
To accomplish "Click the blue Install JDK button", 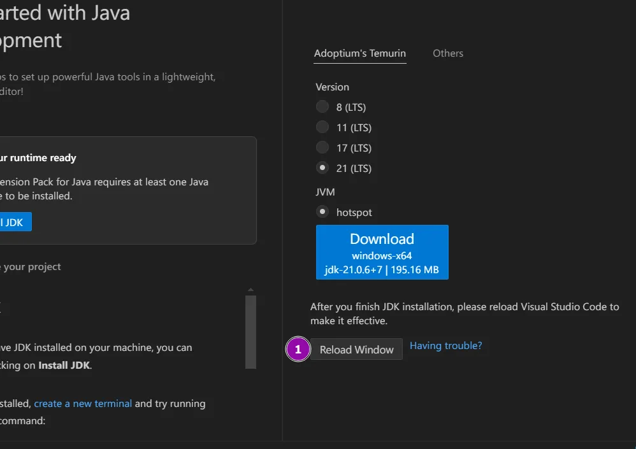I will point(14,222).
